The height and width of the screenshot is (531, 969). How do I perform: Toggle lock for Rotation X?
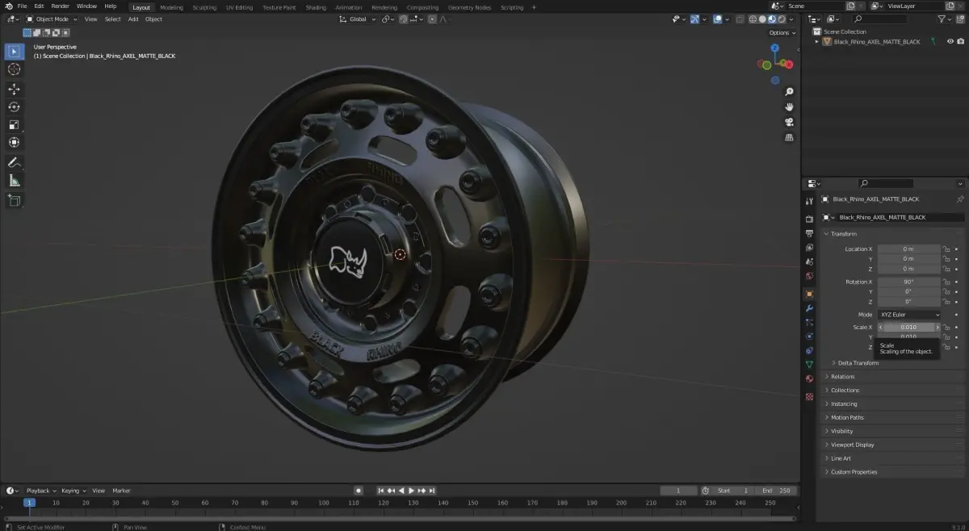pos(946,282)
